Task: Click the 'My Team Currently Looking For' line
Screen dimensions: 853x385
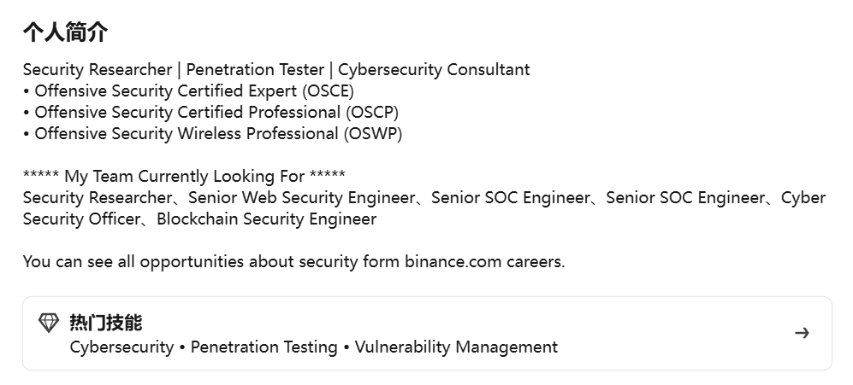Action: pyautogui.click(x=184, y=177)
